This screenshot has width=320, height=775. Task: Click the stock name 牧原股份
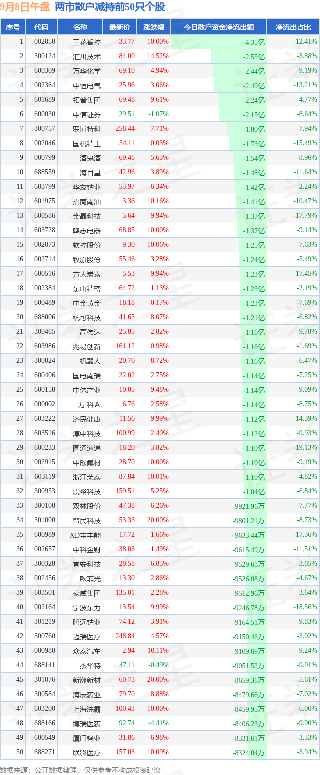(87, 259)
